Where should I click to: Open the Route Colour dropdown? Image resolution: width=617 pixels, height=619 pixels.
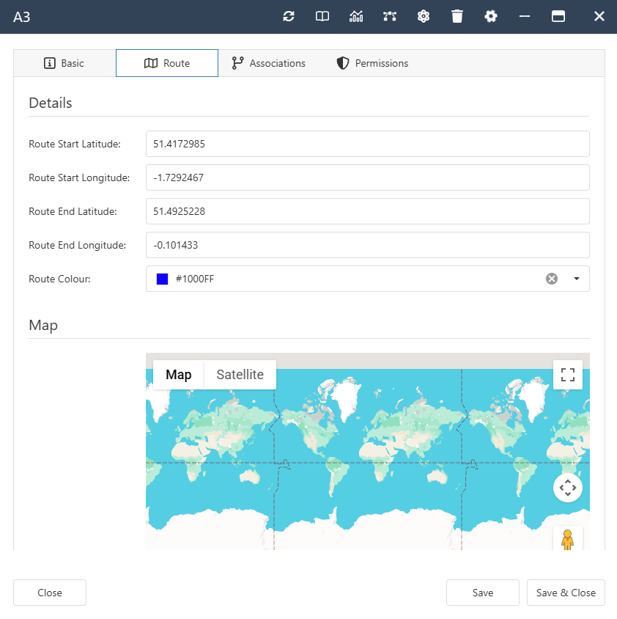577,279
